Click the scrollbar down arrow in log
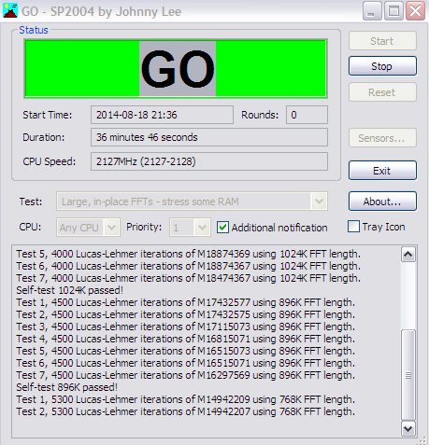 point(408,429)
